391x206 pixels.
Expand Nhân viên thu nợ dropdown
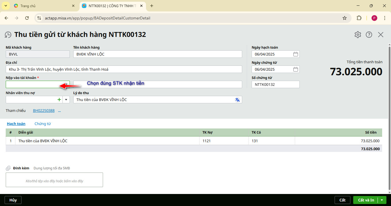click(x=66, y=100)
